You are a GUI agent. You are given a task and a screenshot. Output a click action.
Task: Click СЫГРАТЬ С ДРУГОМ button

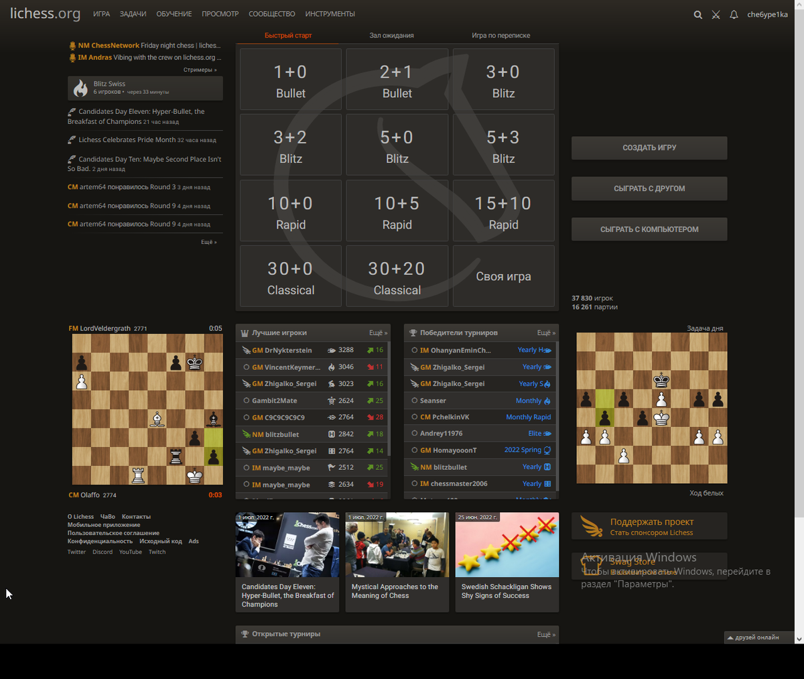649,188
